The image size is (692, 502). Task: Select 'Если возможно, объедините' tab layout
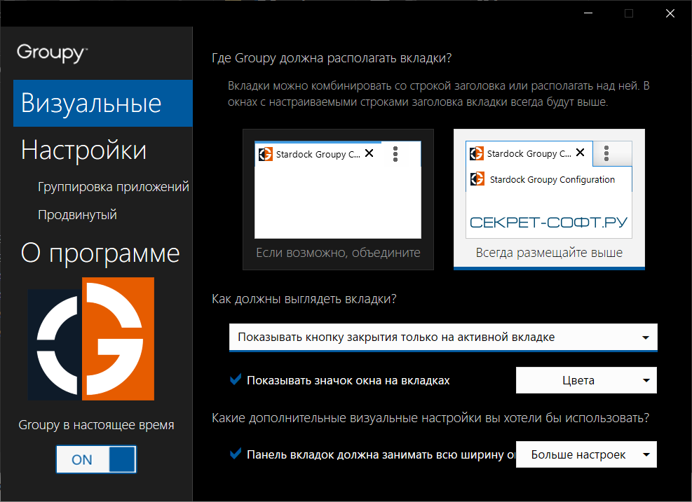(338, 200)
